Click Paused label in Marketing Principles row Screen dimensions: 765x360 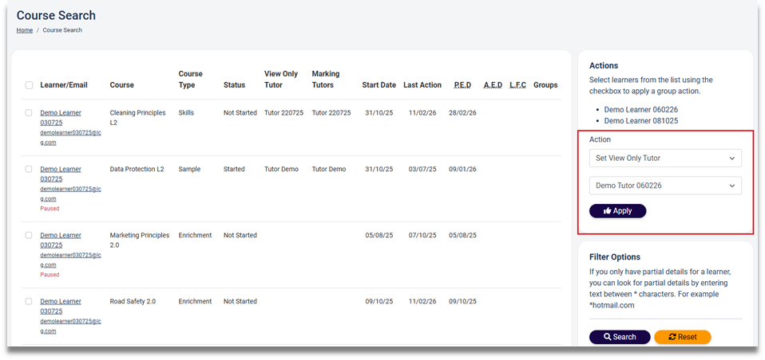(x=50, y=275)
